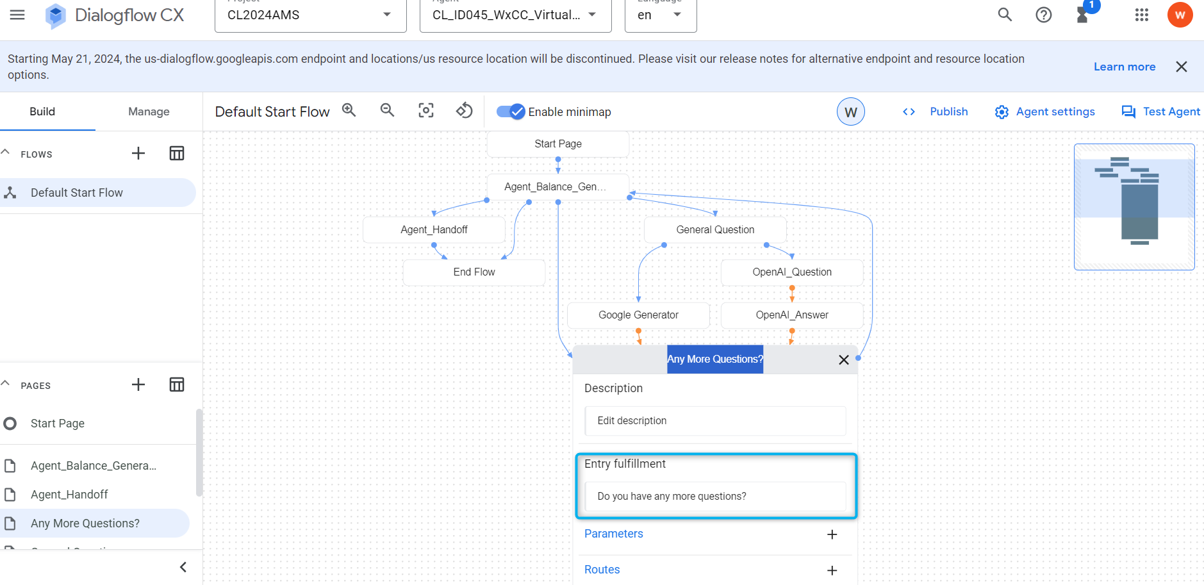Click the Dialogflow CX logo
Viewport: 1204px width, 585px height.
[115, 15]
